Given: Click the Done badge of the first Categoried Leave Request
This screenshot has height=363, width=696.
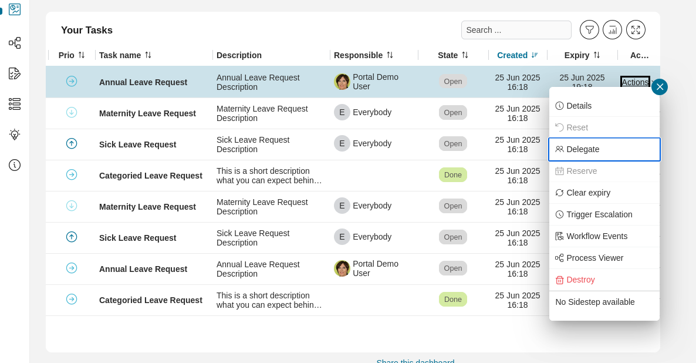Looking at the screenshot, I should pos(453,174).
